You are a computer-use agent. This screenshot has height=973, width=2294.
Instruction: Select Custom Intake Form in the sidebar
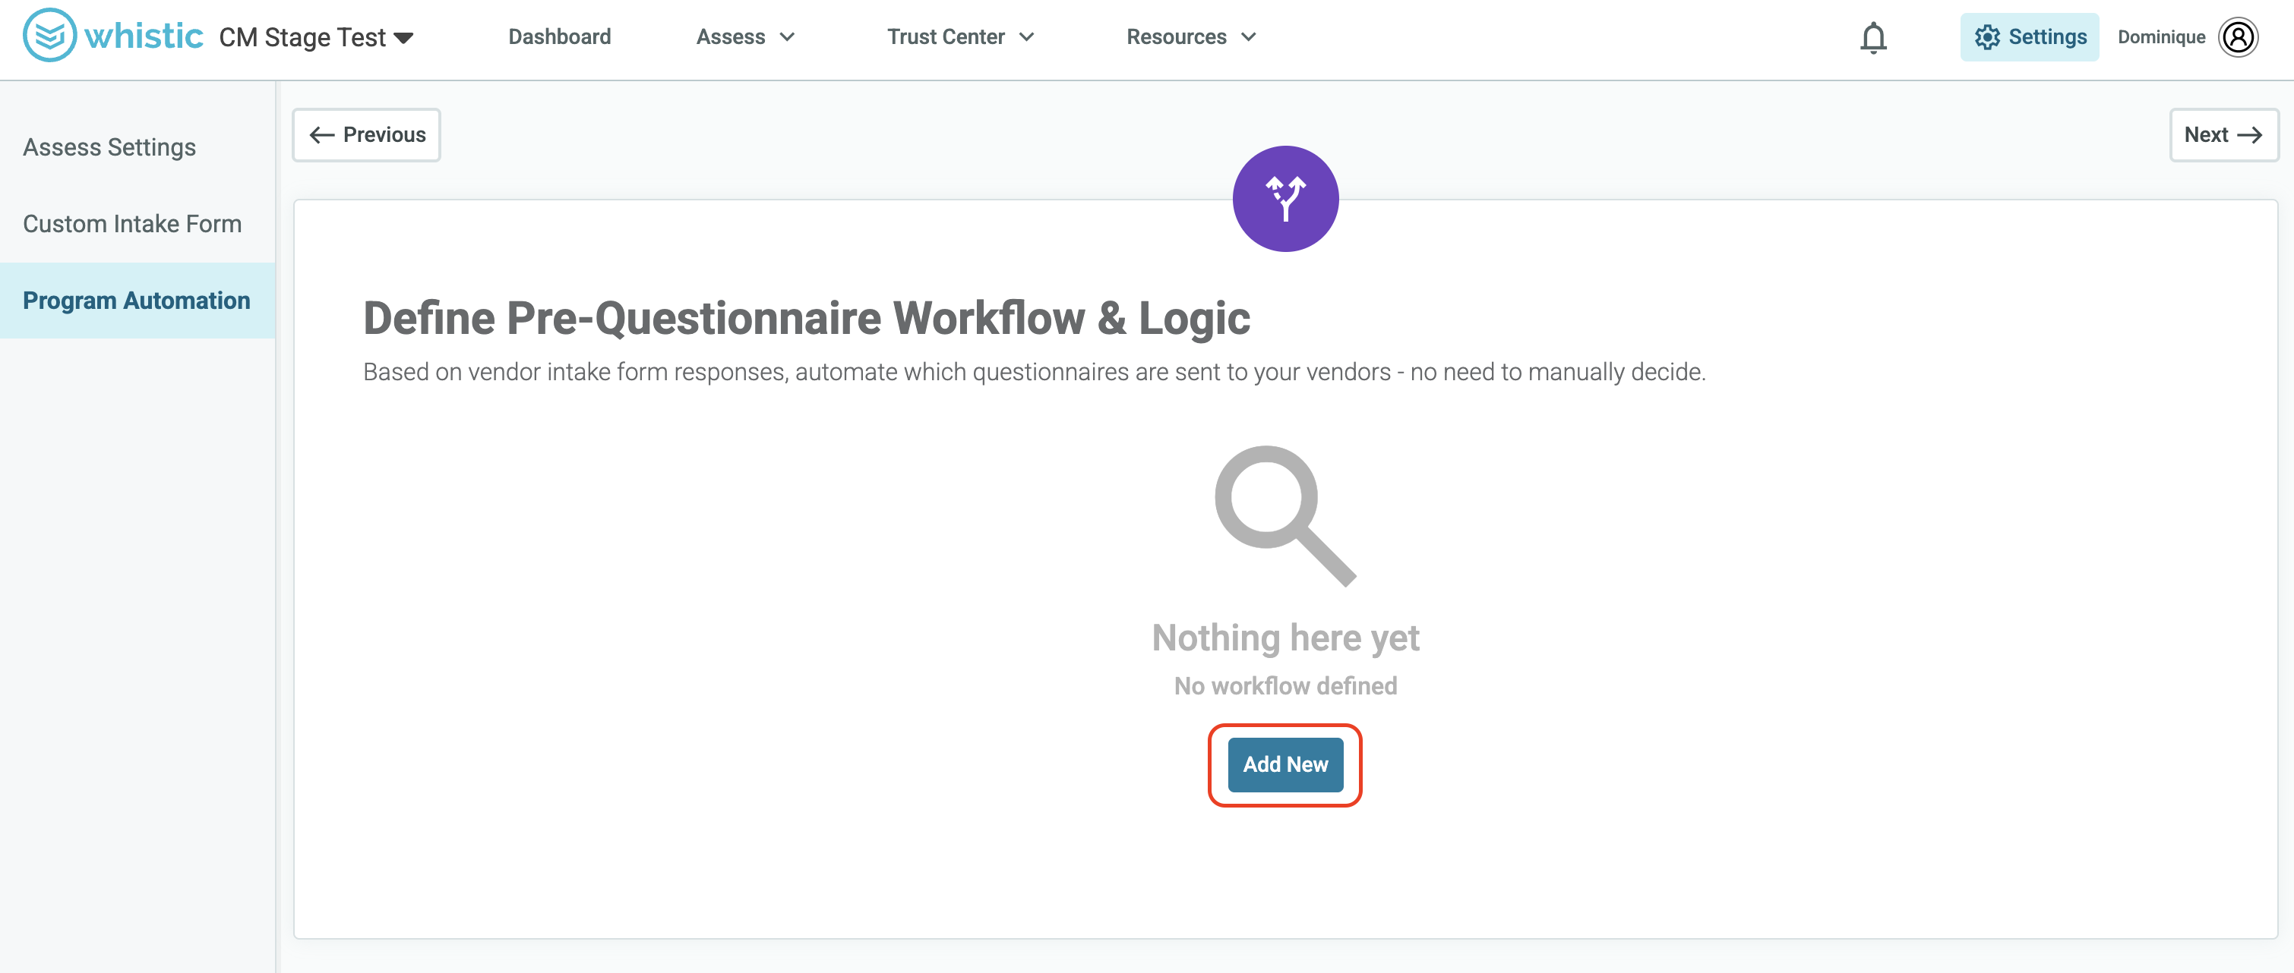pyautogui.click(x=137, y=223)
